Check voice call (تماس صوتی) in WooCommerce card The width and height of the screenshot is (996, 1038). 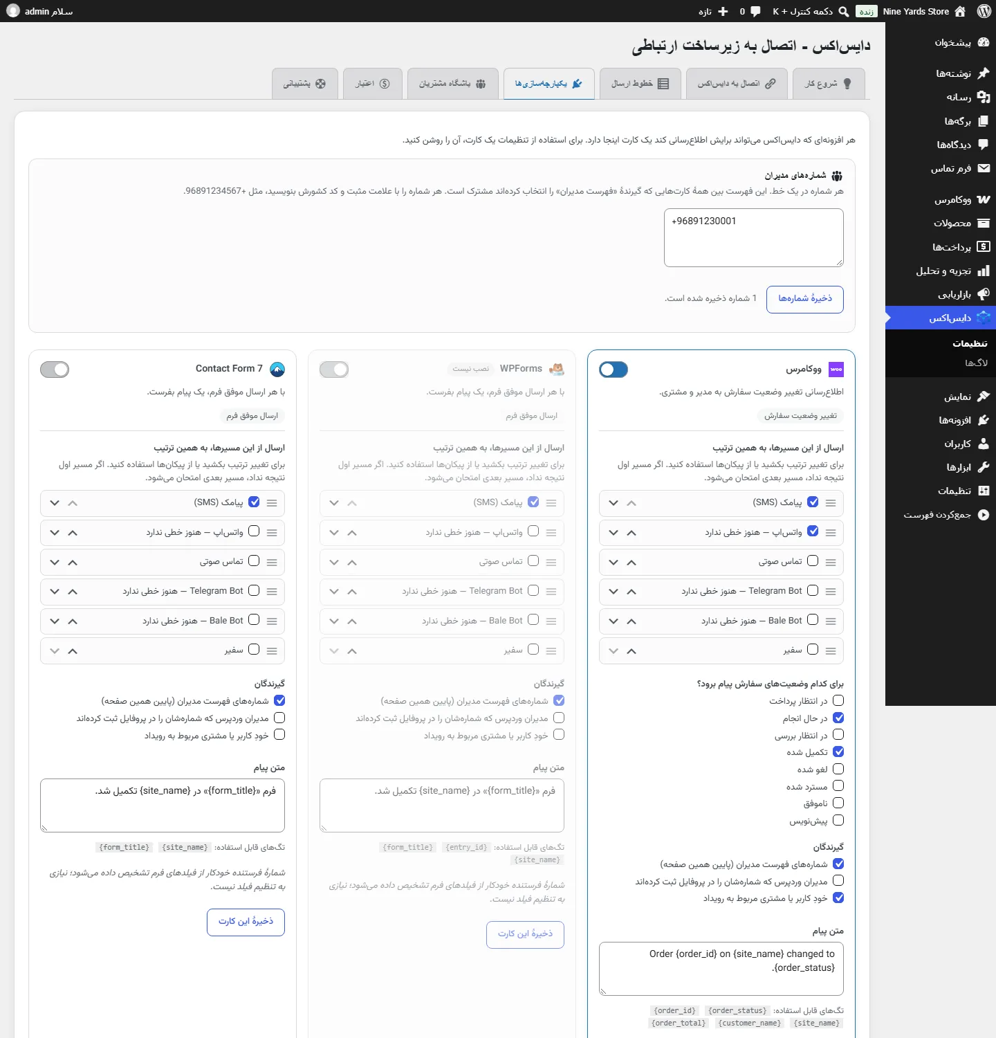[813, 561]
